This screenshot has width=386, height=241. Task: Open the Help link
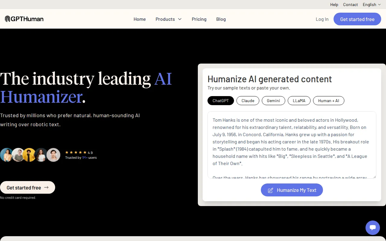pos(334,5)
